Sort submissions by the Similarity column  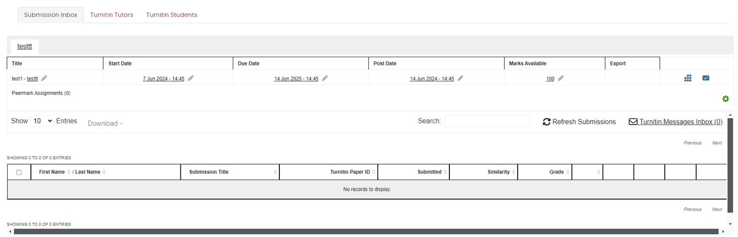[x=483, y=172]
